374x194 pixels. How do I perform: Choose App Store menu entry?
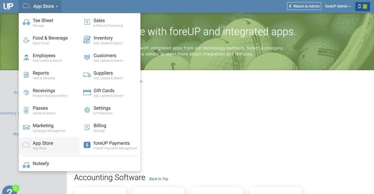pos(49,145)
